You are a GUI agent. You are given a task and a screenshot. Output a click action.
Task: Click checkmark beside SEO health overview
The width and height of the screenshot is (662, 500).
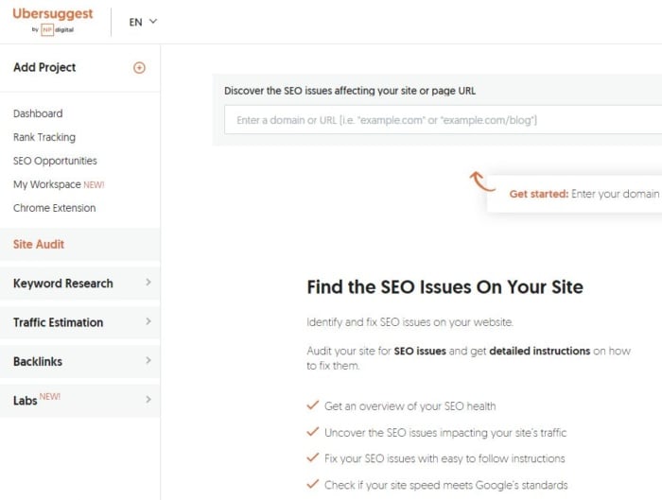[x=312, y=405]
